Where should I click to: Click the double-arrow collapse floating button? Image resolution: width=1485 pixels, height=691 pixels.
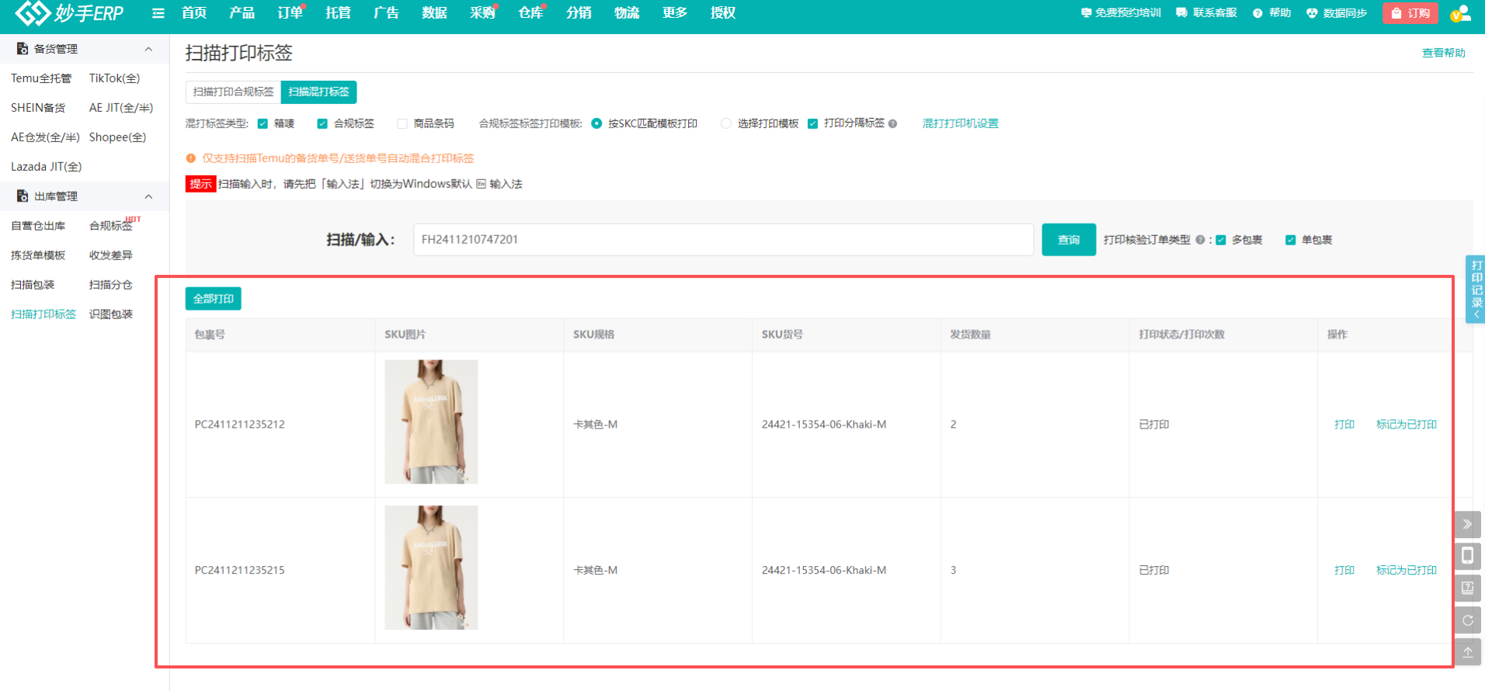(x=1467, y=524)
